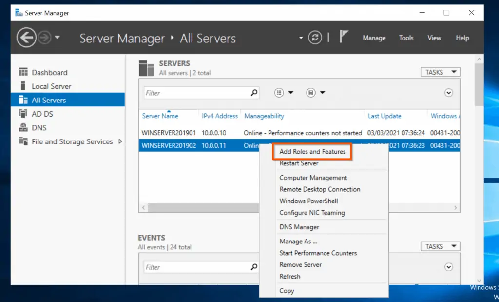499x302 pixels.
Task: Choose Manage As ... from context menu
Action: pos(298,242)
